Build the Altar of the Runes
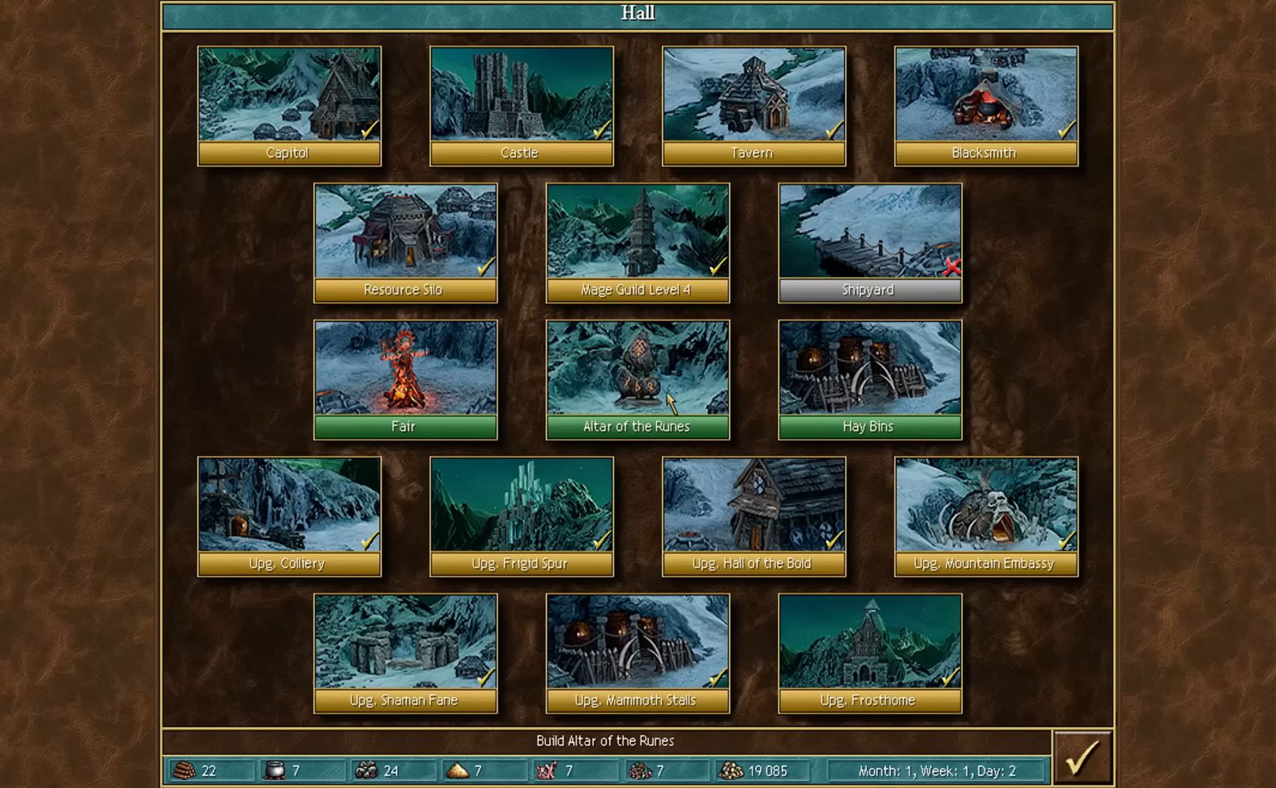 pos(638,379)
